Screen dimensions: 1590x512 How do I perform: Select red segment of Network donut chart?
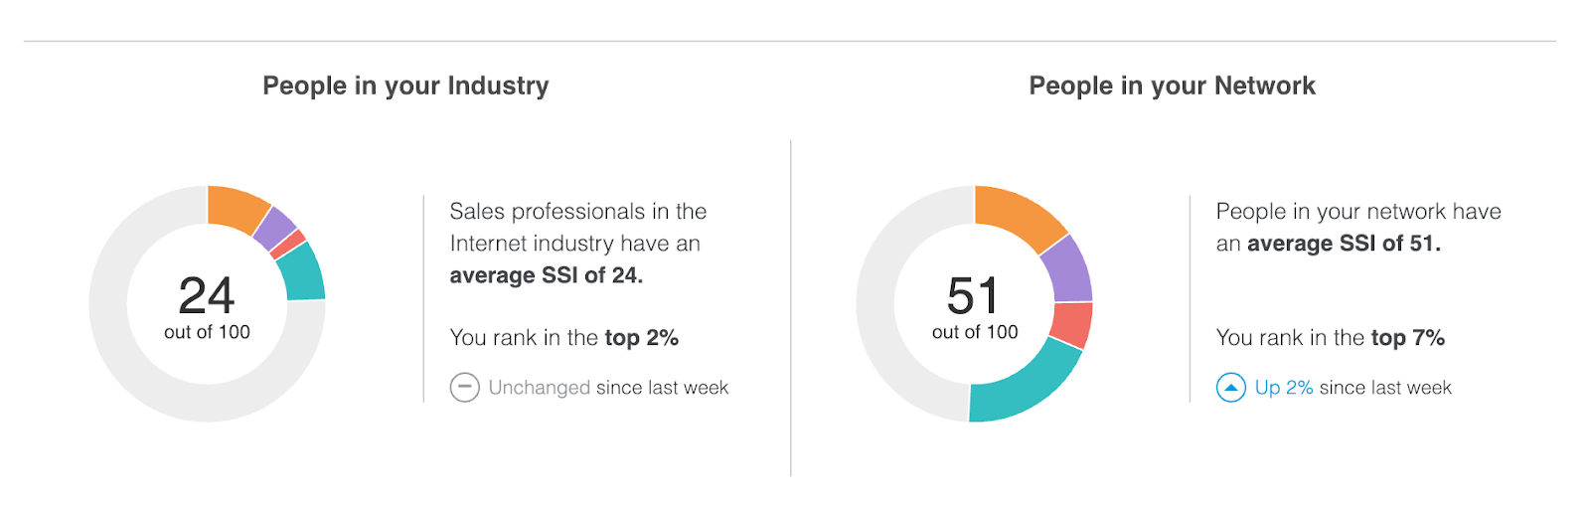(1071, 325)
